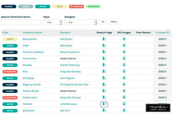The width and height of the screenshot is (172, 114).
Task: Open the Elinores Endeavor collection link
Action: point(33,52)
